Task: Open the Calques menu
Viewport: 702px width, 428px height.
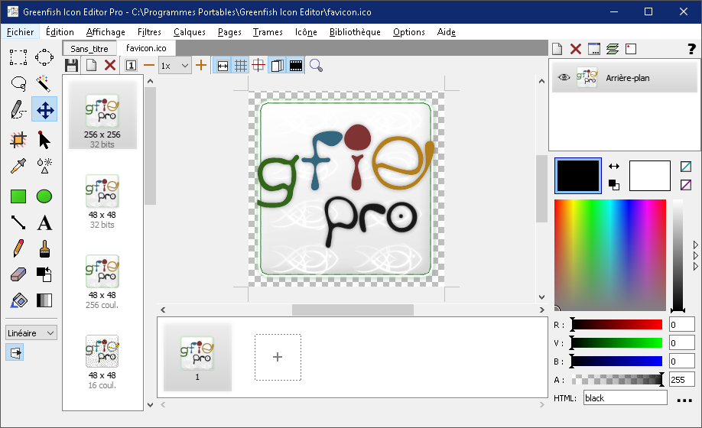Action: click(190, 32)
